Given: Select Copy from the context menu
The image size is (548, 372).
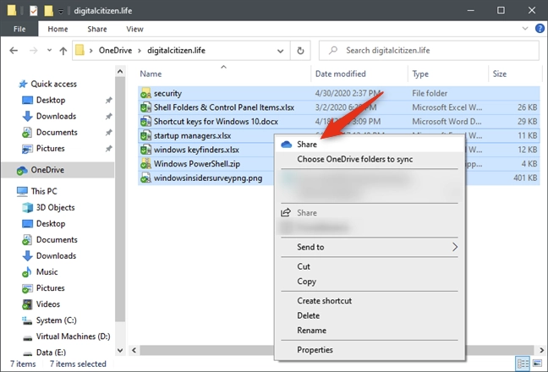Looking at the screenshot, I should click(370, 282).
